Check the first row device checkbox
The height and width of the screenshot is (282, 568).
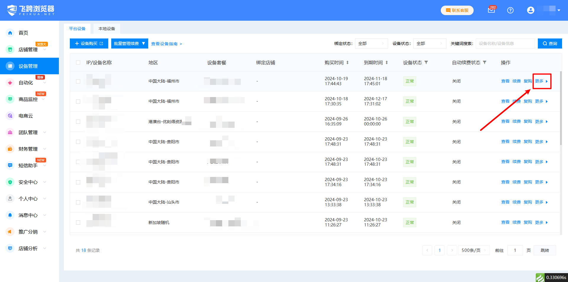pos(78,81)
